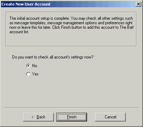Select the "No" radio button

click(x=28, y=66)
